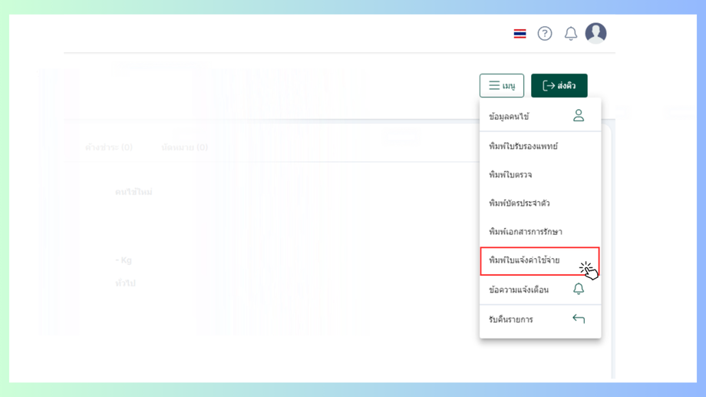Click the return arrow icon beside รับคืนรายการ
706x397 pixels.
[x=579, y=319]
